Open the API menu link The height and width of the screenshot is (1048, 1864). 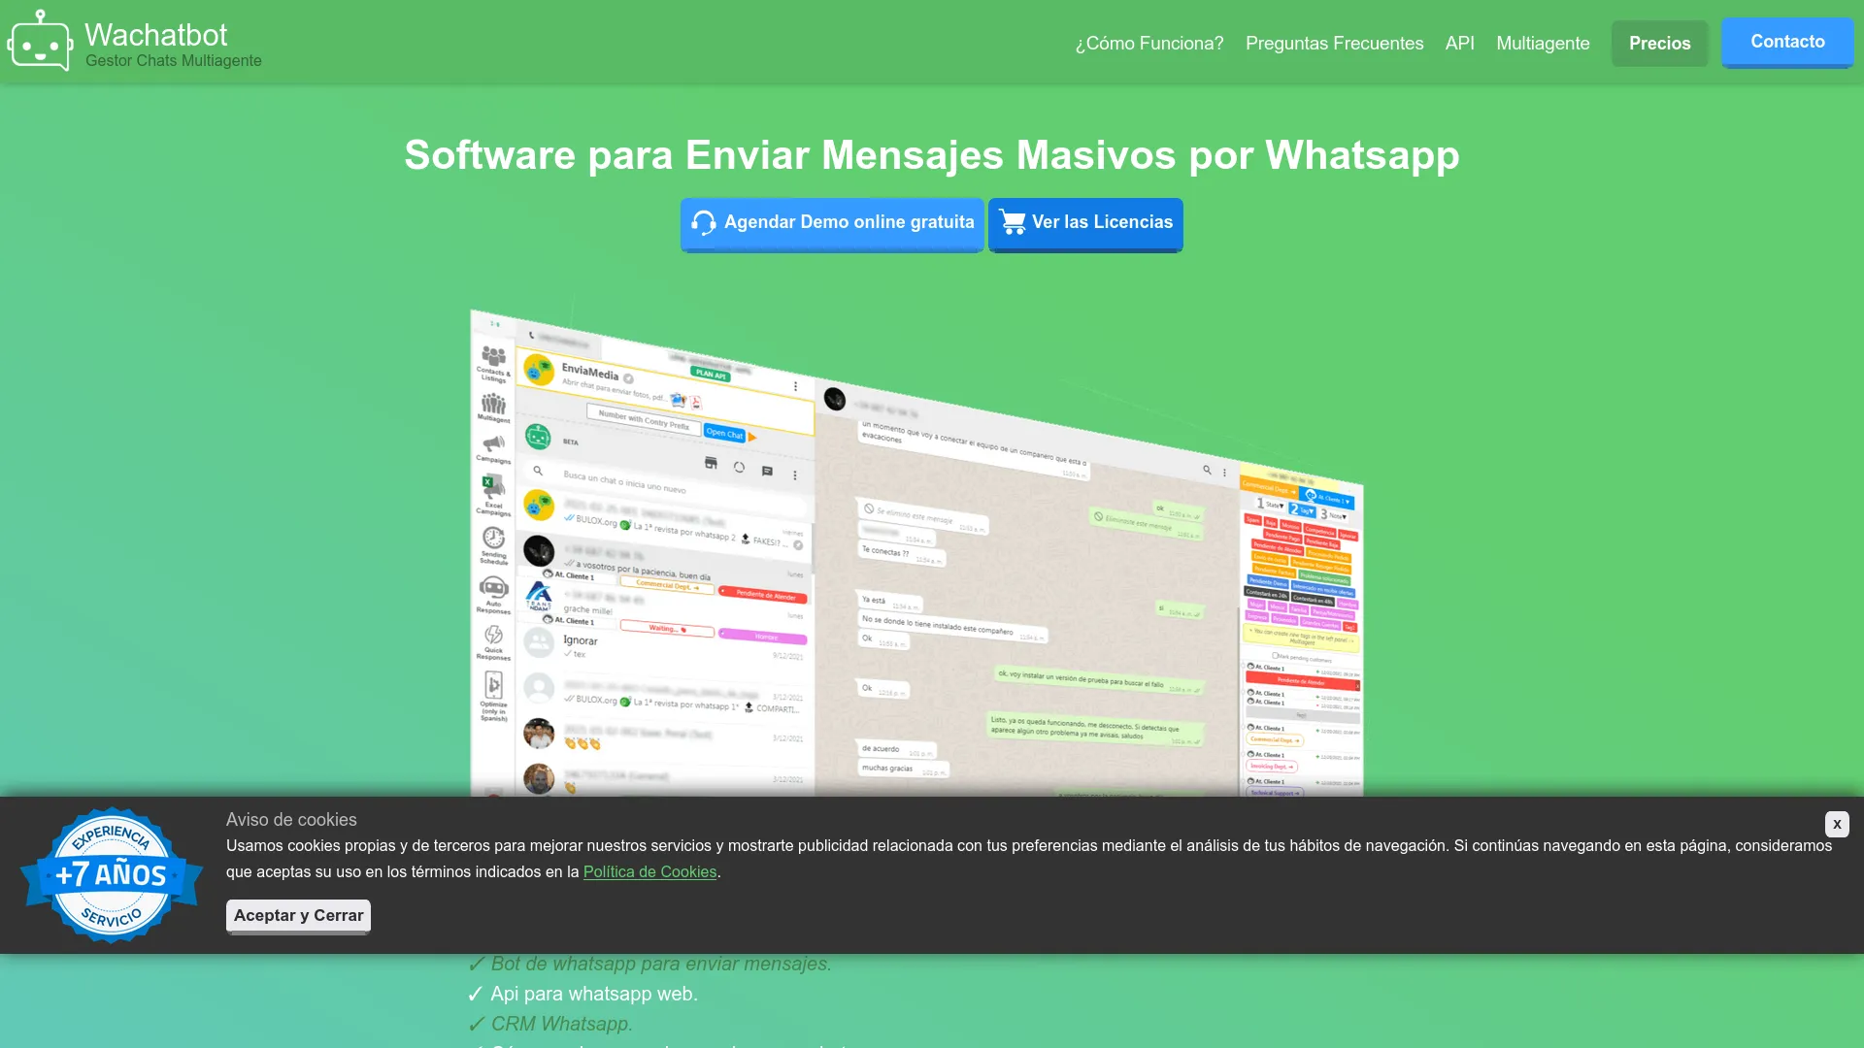point(1459,44)
